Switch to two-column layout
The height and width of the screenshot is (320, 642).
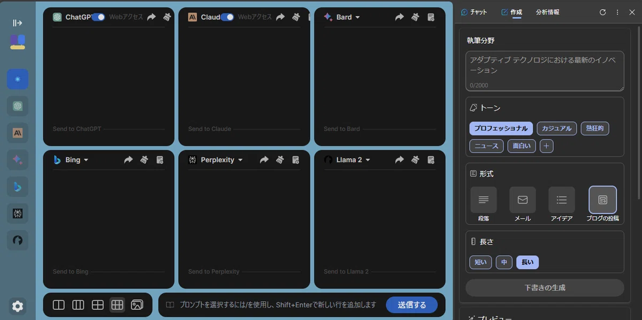coord(59,304)
